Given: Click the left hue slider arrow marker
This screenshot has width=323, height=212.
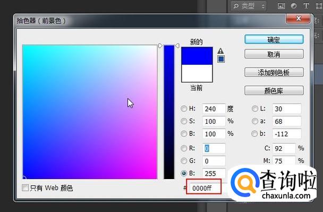Looking at the screenshot, I should [x=160, y=46].
